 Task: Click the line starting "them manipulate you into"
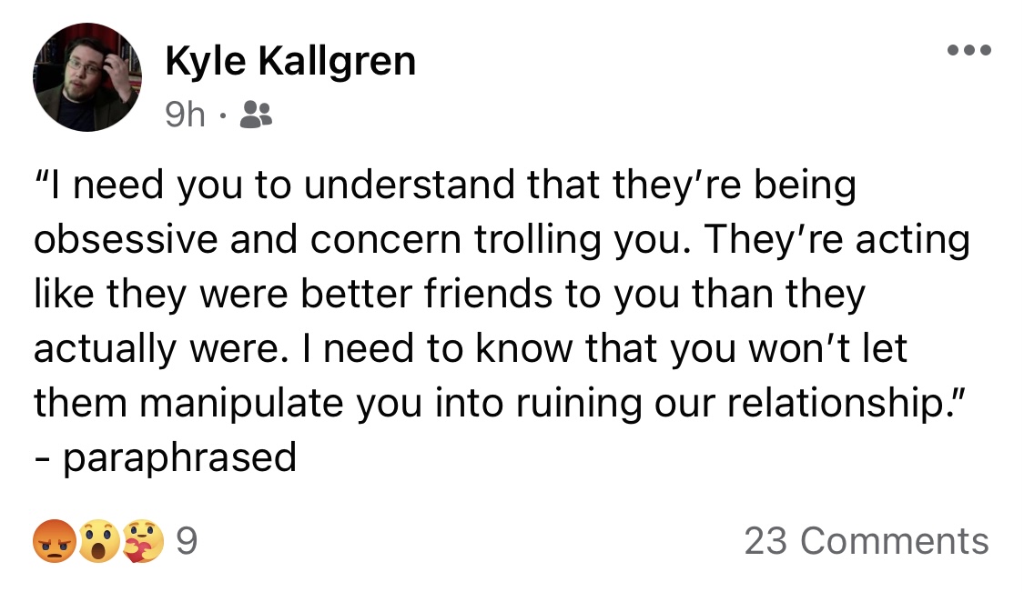(500, 403)
